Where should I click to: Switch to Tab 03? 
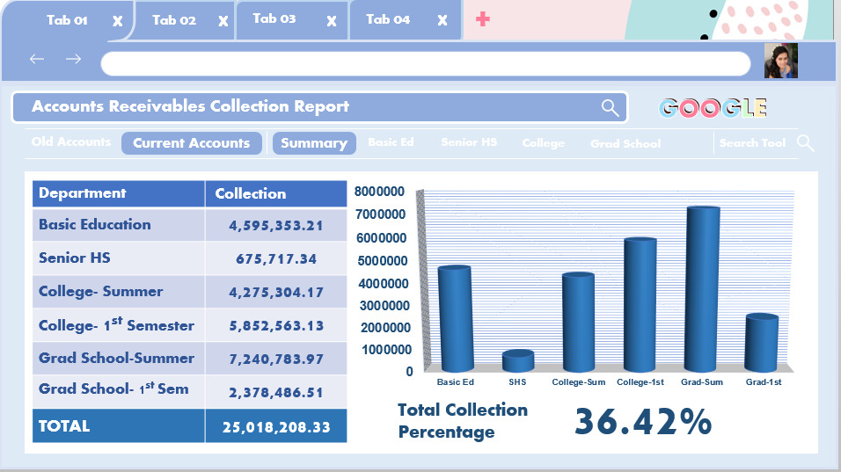[x=274, y=18]
